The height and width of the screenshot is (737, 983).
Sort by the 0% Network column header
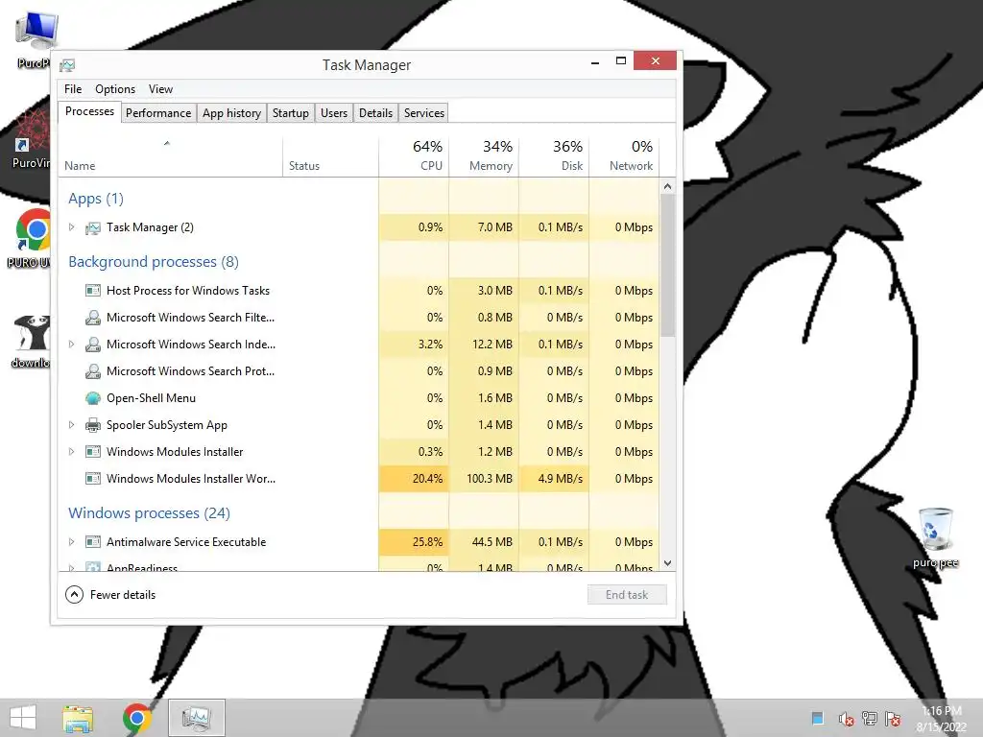pyautogui.click(x=624, y=156)
